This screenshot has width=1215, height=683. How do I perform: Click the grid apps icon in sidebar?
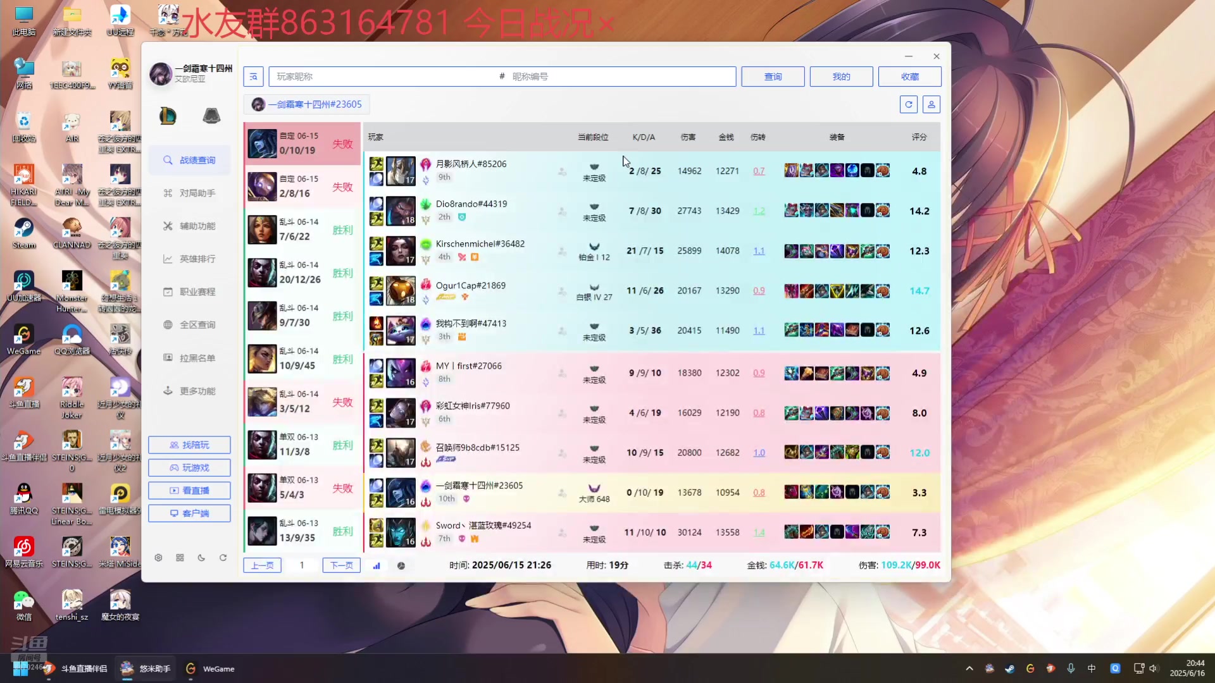coord(180,558)
